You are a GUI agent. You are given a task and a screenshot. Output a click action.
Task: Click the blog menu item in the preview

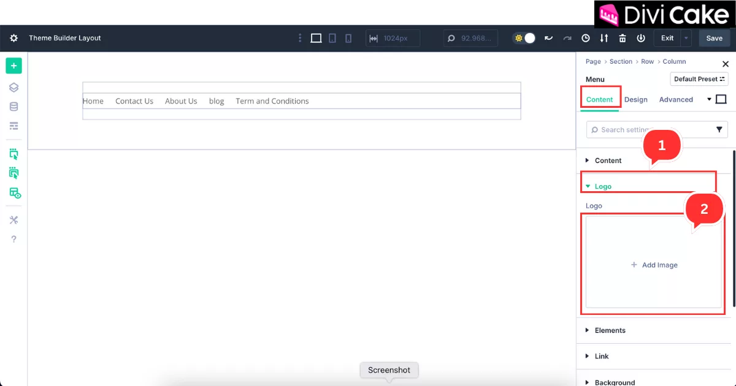217,101
